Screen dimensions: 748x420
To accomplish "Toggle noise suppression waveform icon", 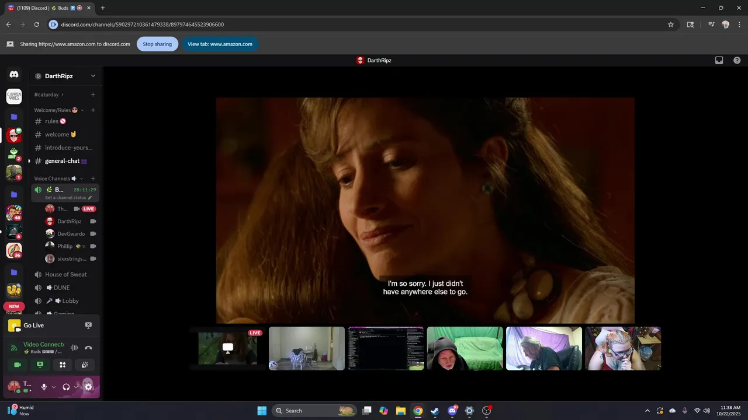I will click(x=74, y=348).
